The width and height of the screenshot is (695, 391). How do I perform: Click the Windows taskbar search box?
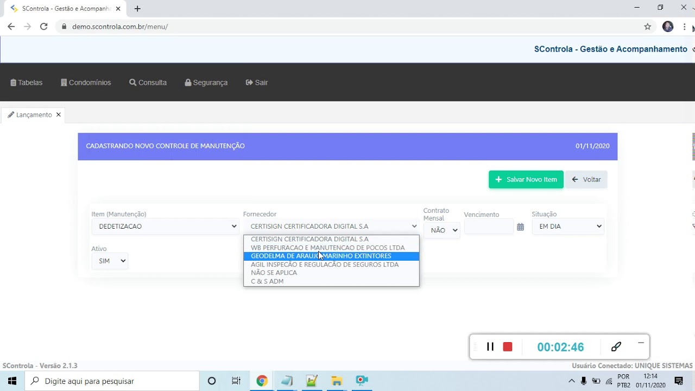point(112,381)
